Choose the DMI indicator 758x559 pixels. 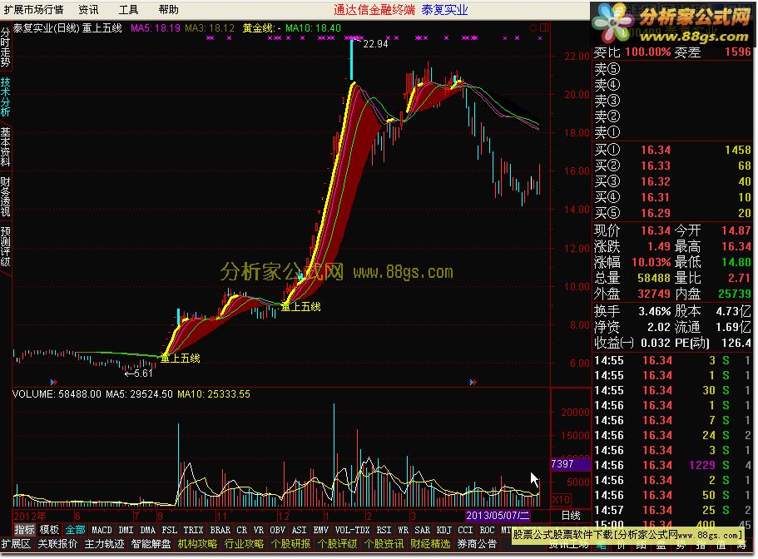pyautogui.click(x=126, y=530)
